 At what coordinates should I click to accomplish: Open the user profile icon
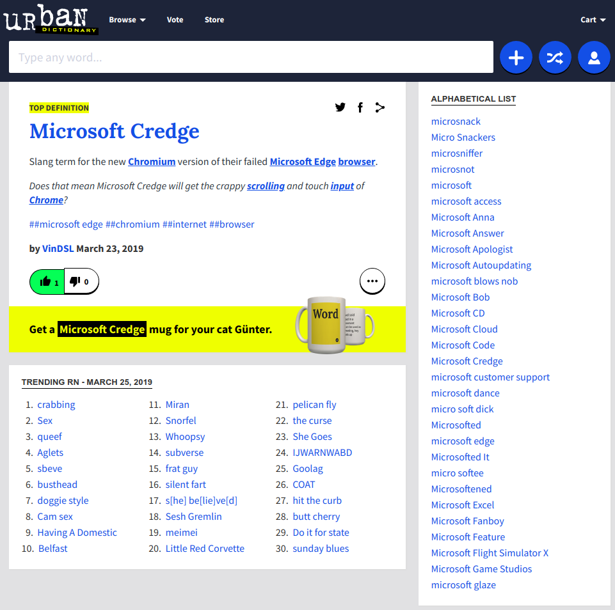pyautogui.click(x=594, y=58)
